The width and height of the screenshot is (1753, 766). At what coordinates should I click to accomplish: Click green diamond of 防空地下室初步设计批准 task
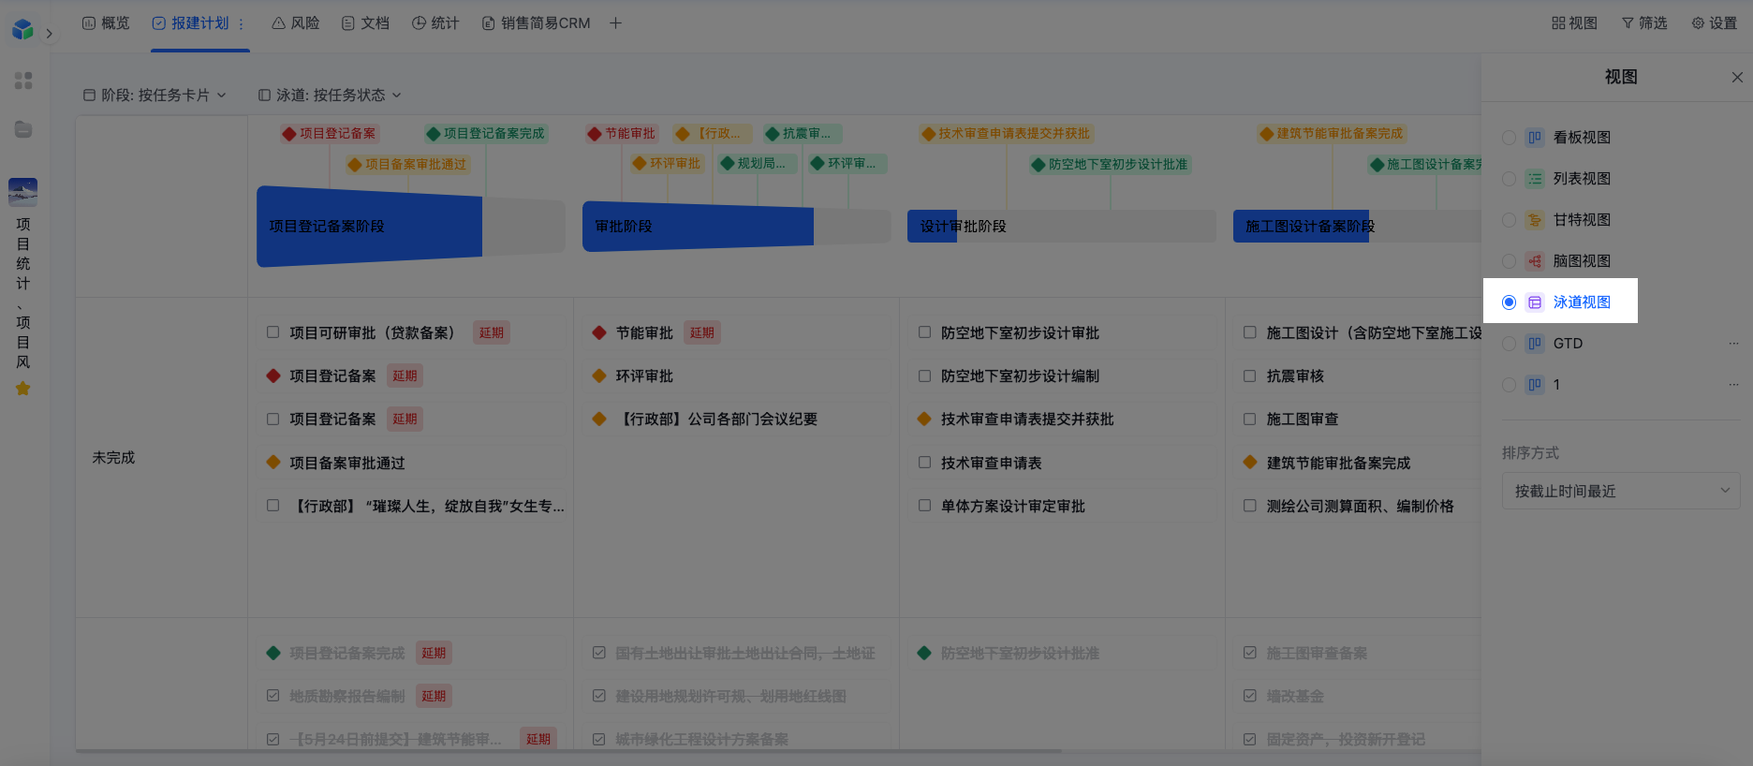924,653
